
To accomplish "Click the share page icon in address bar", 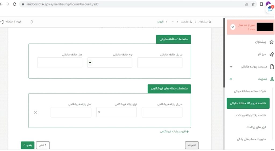I will tap(247, 4).
